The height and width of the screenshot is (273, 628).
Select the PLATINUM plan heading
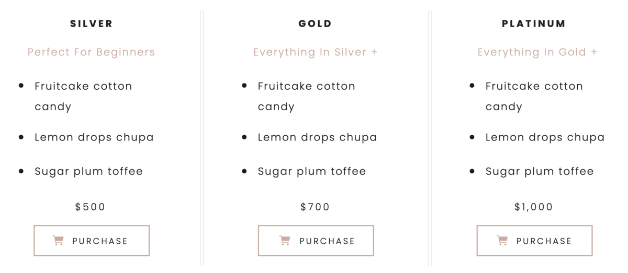tap(534, 23)
